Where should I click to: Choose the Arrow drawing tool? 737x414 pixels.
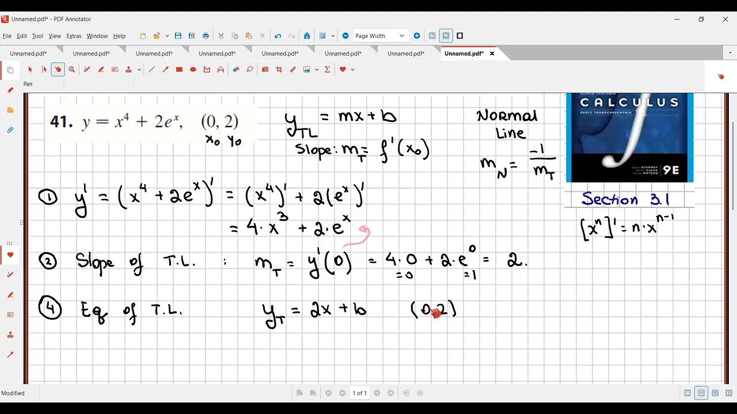[x=165, y=70]
